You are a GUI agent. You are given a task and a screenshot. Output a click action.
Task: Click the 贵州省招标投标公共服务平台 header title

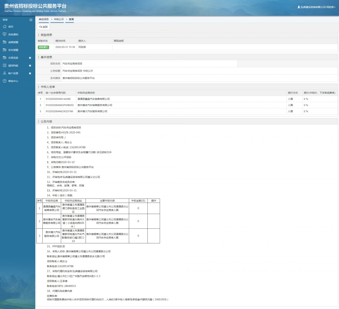click(35, 6)
